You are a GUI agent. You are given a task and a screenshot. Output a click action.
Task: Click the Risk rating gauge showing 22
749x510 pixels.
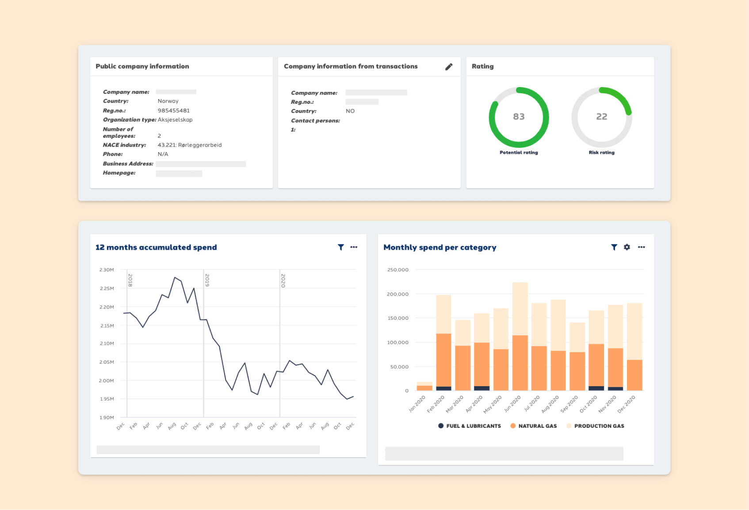[601, 117]
